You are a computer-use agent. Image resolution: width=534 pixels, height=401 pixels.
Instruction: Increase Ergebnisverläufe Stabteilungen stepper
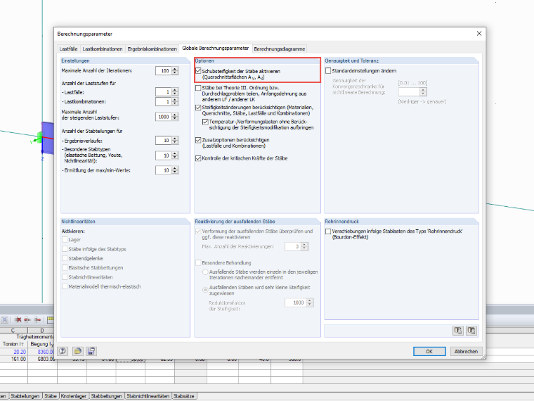[x=175, y=139]
